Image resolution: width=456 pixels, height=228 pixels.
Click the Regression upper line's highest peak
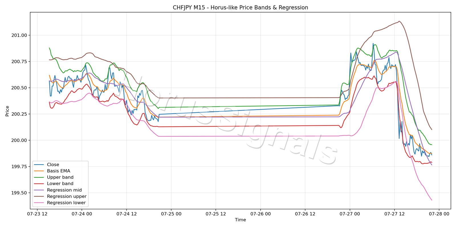[399, 21]
